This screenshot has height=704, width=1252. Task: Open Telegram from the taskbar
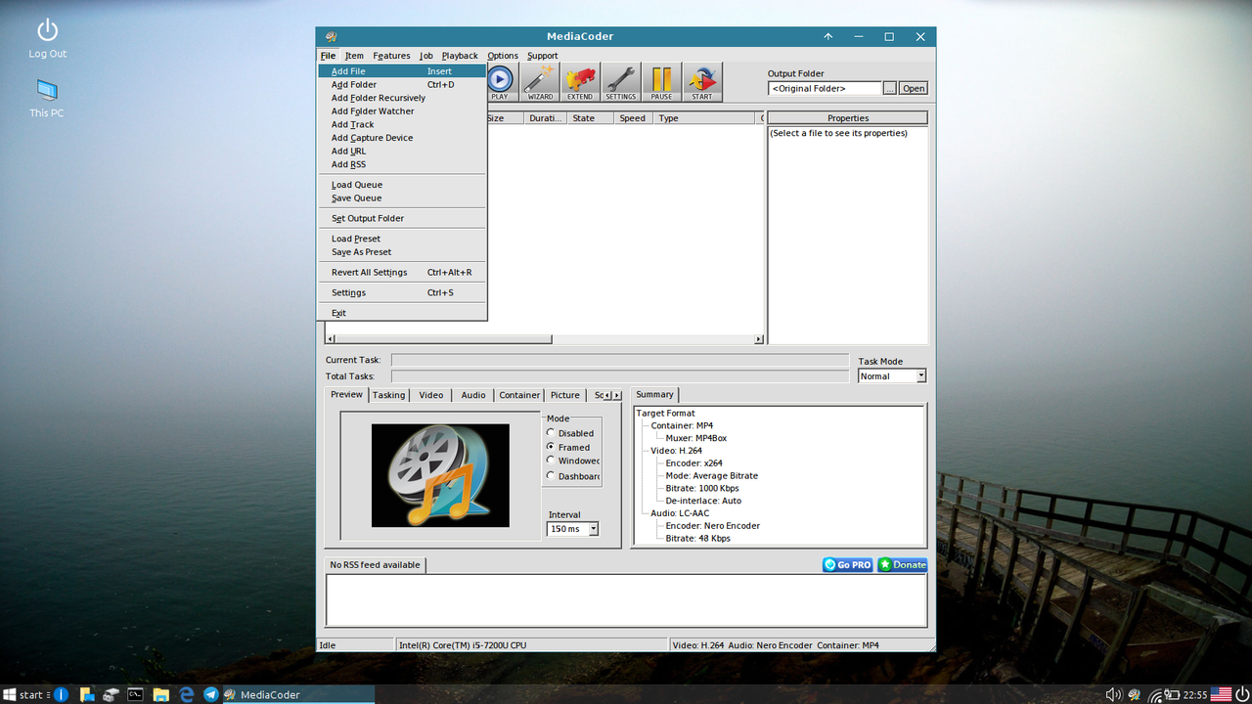tap(210, 695)
